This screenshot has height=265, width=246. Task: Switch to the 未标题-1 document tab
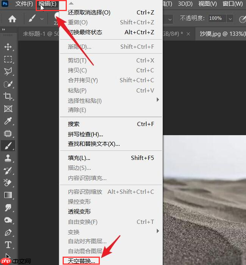pos(41,34)
